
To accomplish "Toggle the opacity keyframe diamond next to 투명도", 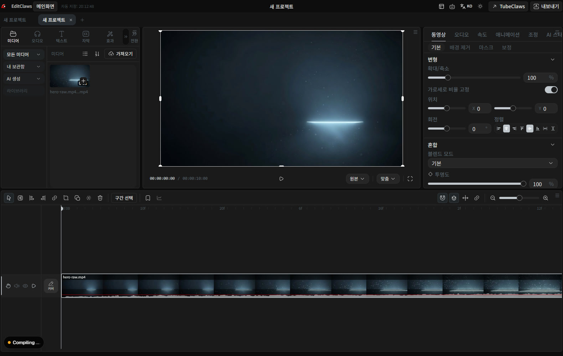I will (430, 174).
